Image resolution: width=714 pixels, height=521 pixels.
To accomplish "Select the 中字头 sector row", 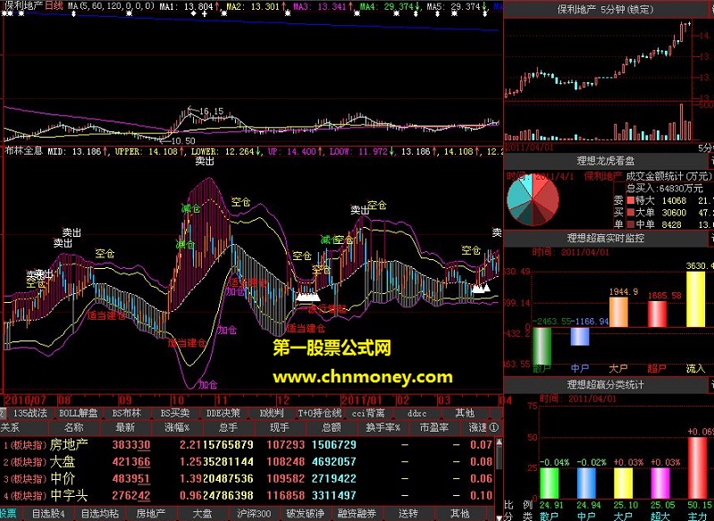I will [248, 495].
